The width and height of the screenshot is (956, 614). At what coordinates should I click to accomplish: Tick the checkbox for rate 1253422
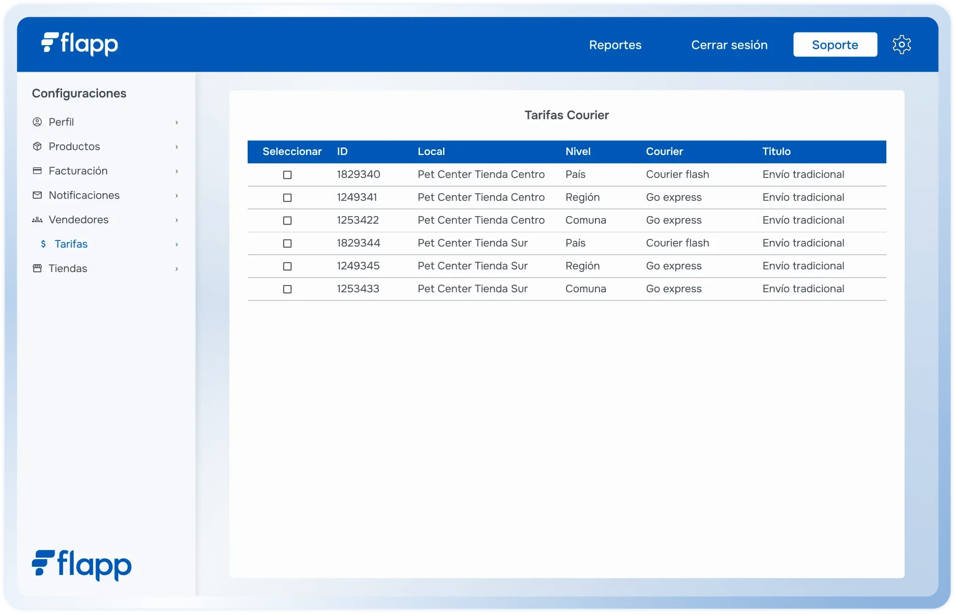click(287, 221)
